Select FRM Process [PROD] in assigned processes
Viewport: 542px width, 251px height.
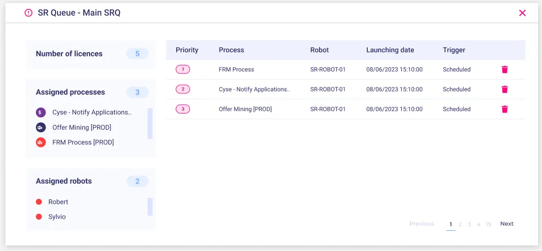point(83,142)
